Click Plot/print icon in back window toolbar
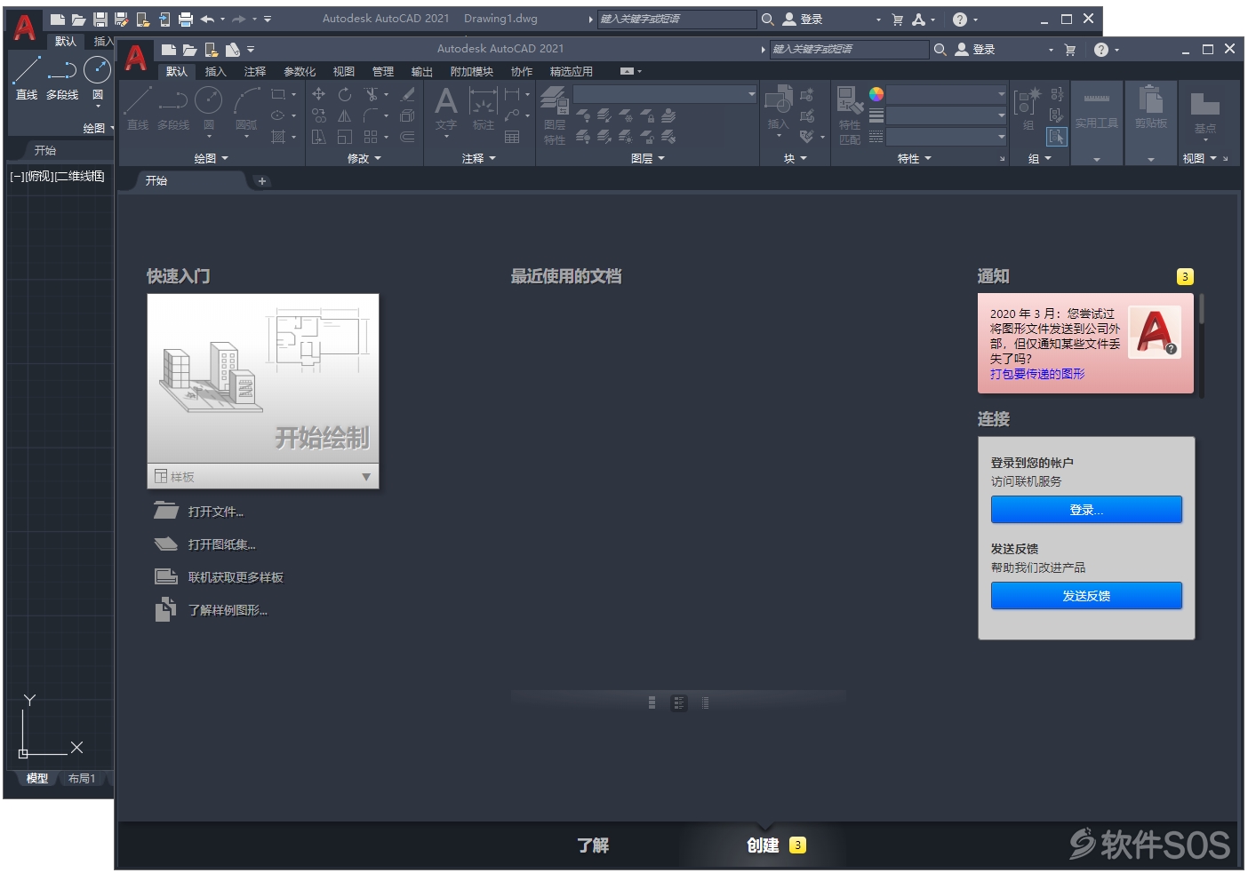This screenshot has height=873, width=1248. [186, 19]
